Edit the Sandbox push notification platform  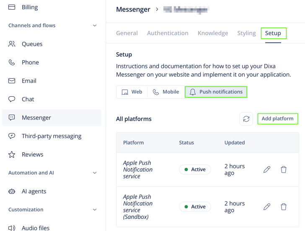coord(267,207)
